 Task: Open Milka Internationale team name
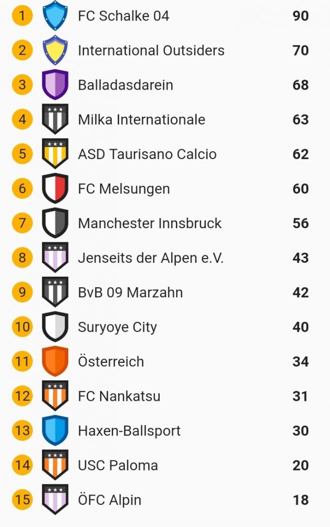[x=141, y=120]
